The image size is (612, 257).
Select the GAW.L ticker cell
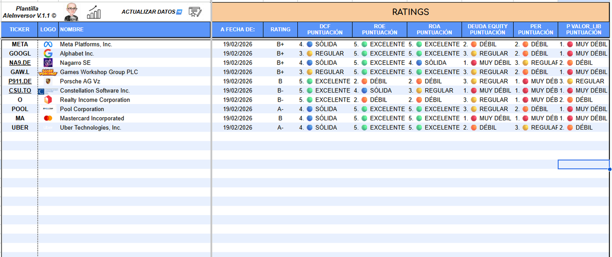(x=19, y=72)
